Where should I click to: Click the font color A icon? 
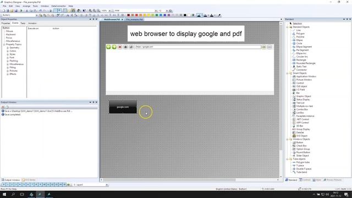click(211, 15)
